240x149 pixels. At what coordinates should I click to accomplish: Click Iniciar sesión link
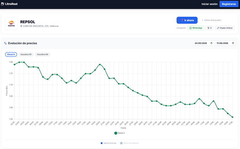pos(209,4)
